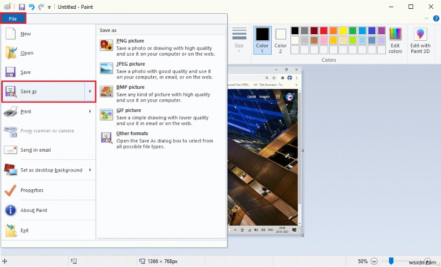Click the zoom out minus button
This screenshot has width=441, height=267.
click(374, 261)
